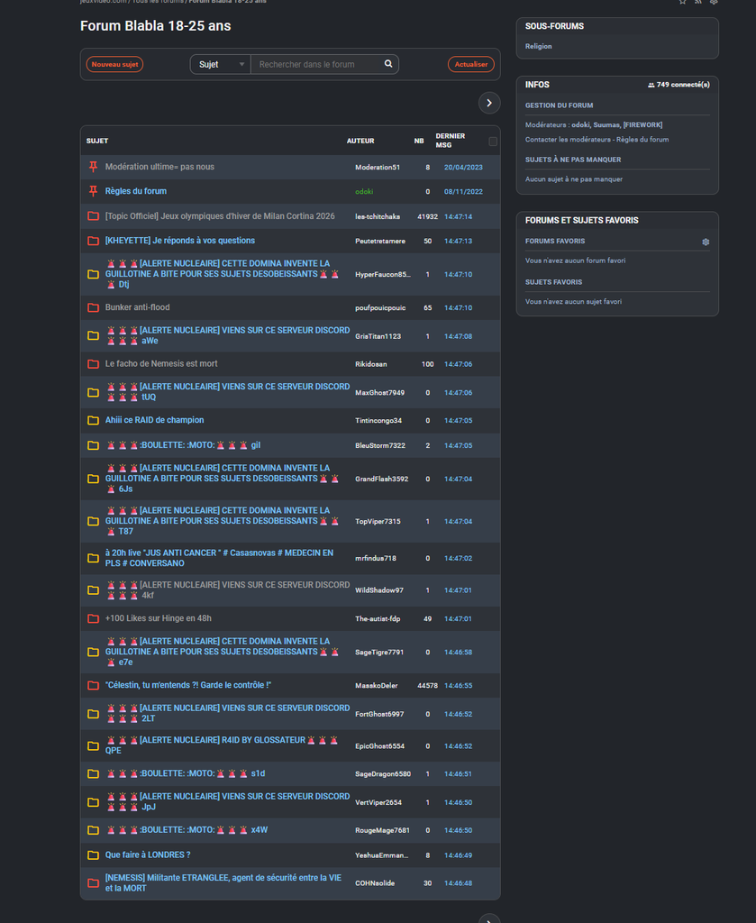
Task: Click yellow folder icon of Que faire à LONDRES
Action: [93, 854]
